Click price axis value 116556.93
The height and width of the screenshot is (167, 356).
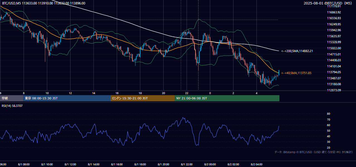tap(334, 18)
